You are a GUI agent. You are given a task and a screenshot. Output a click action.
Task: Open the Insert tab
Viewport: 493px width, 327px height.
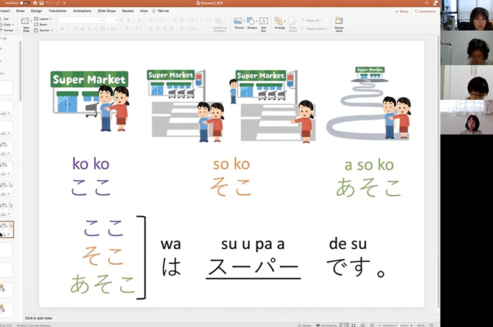pos(6,10)
